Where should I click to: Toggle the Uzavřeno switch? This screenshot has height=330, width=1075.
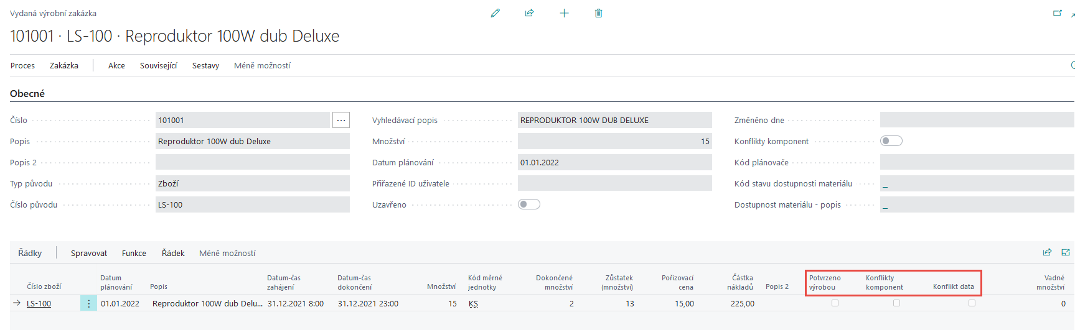coord(528,204)
